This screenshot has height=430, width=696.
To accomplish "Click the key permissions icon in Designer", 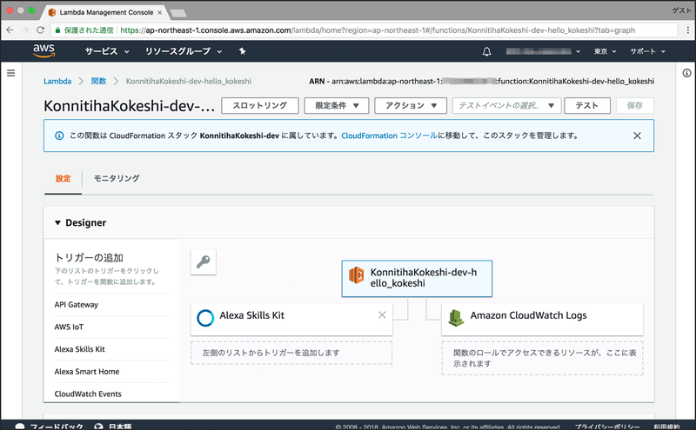I will pyautogui.click(x=204, y=262).
